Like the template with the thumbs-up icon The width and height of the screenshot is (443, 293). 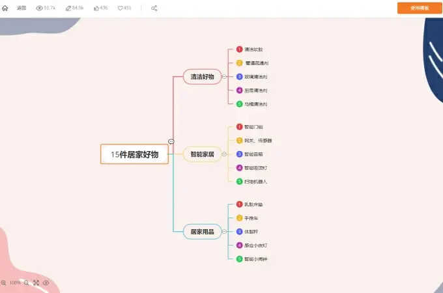point(96,8)
